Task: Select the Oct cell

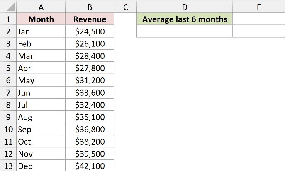Action: [x=41, y=142]
